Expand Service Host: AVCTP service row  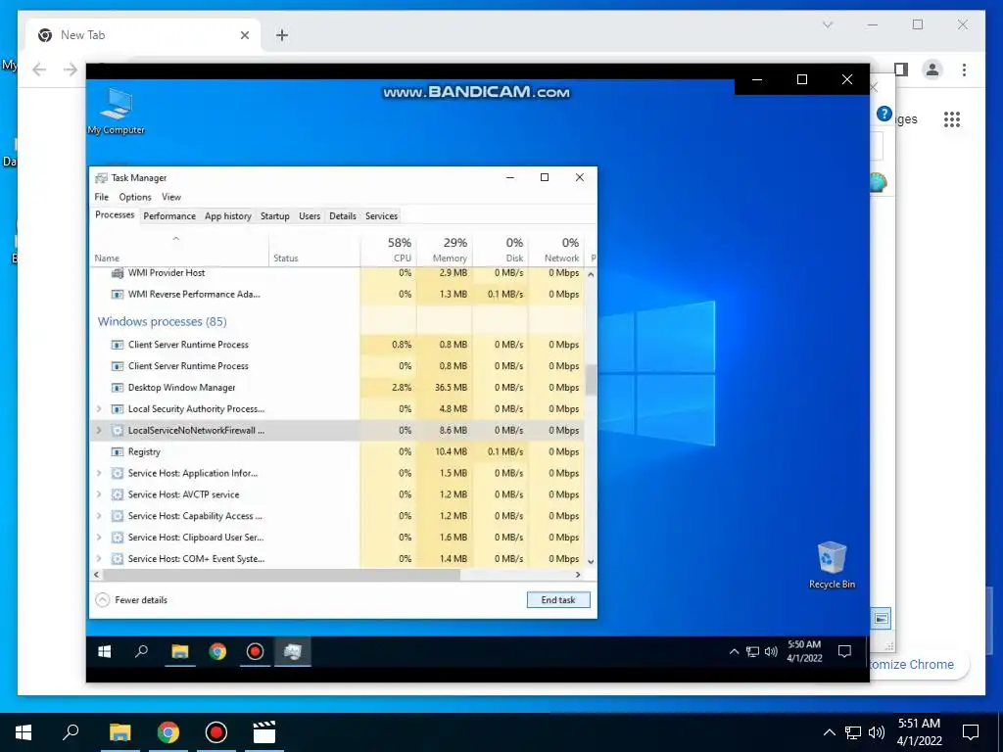click(x=99, y=494)
